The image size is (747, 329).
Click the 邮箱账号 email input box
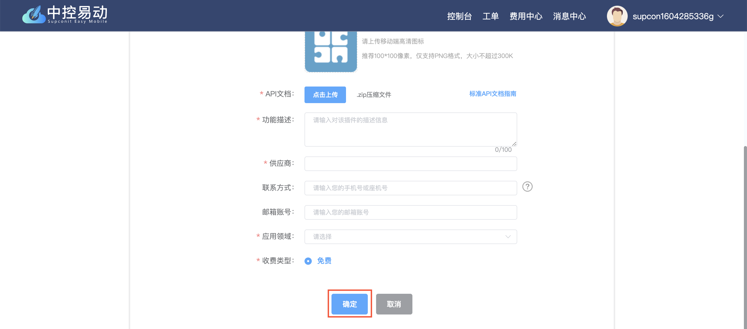pyautogui.click(x=410, y=212)
